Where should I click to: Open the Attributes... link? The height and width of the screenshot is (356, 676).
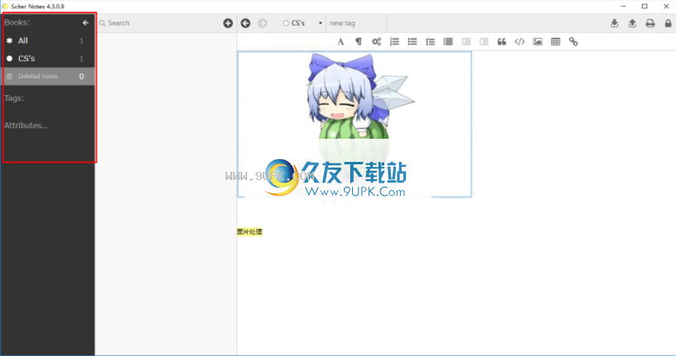pyautogui.click(x=26, y=126)
